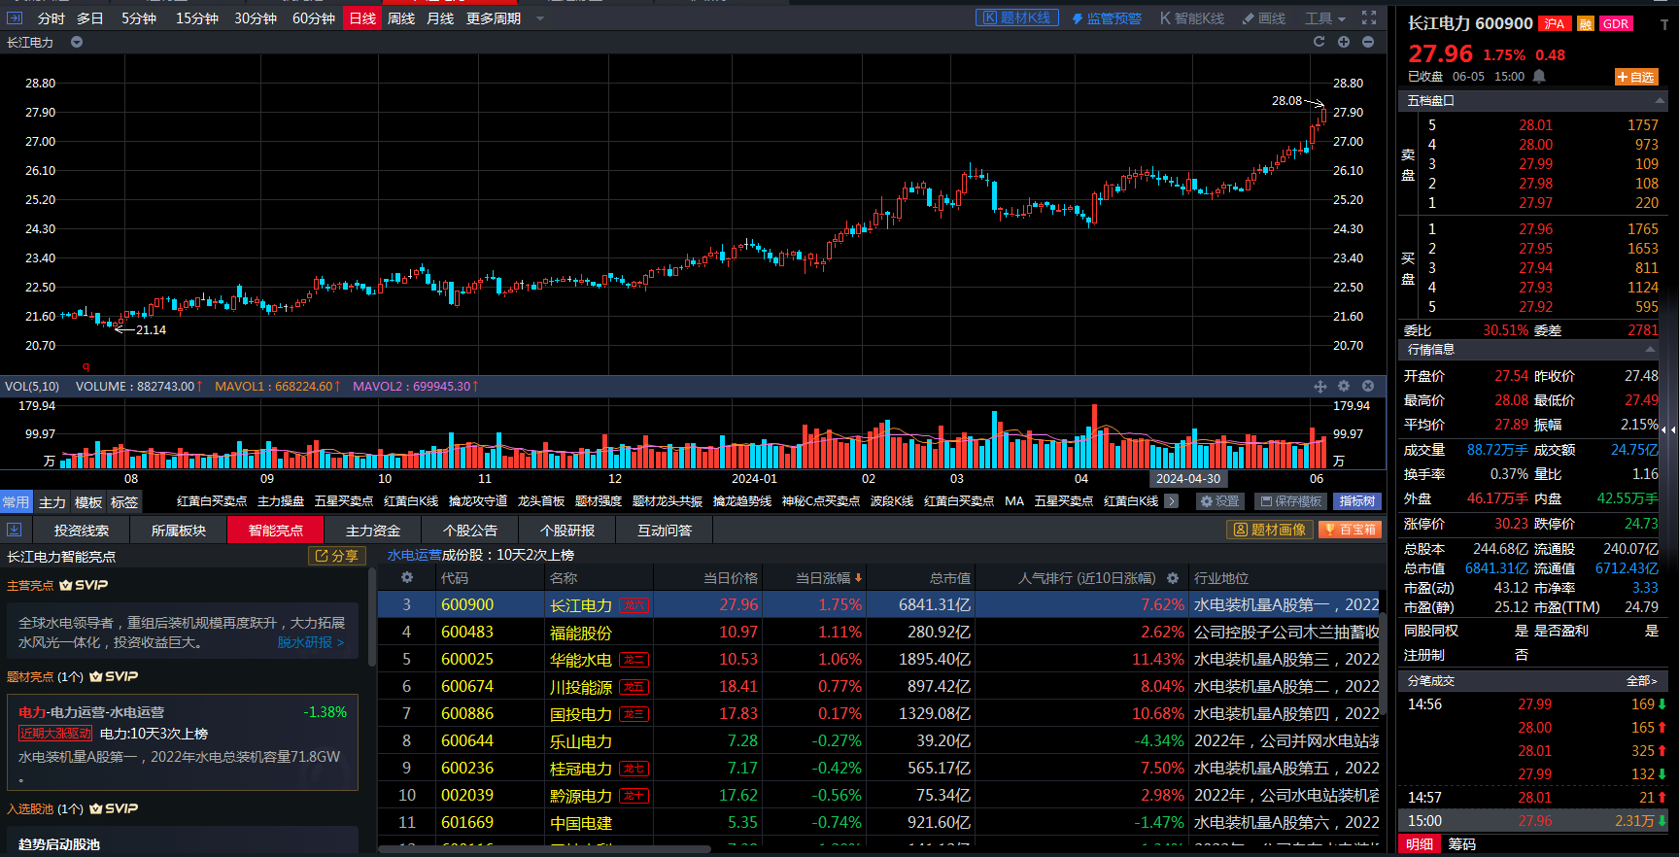Sort by 当日涨幅 column
Viewport: 1679px width, 857px height.
(828, 577)
